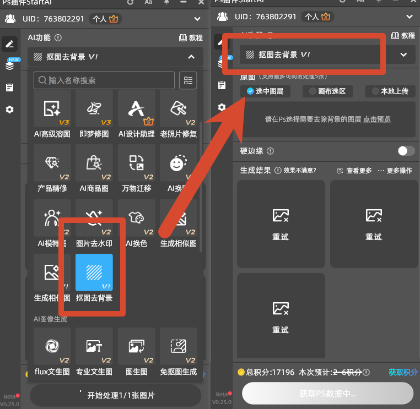420x409 pixels.
Task: Select 选中图层 radio option
Action: tap(265, 91)
